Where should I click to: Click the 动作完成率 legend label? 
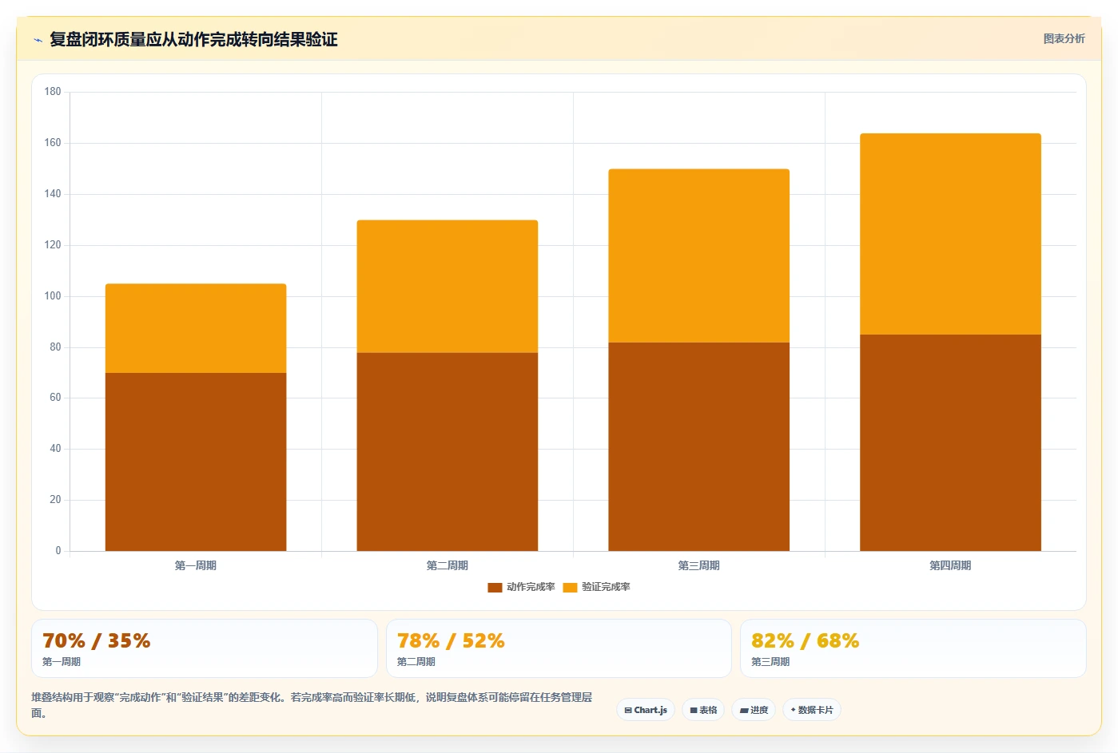[x=531, y=587]
